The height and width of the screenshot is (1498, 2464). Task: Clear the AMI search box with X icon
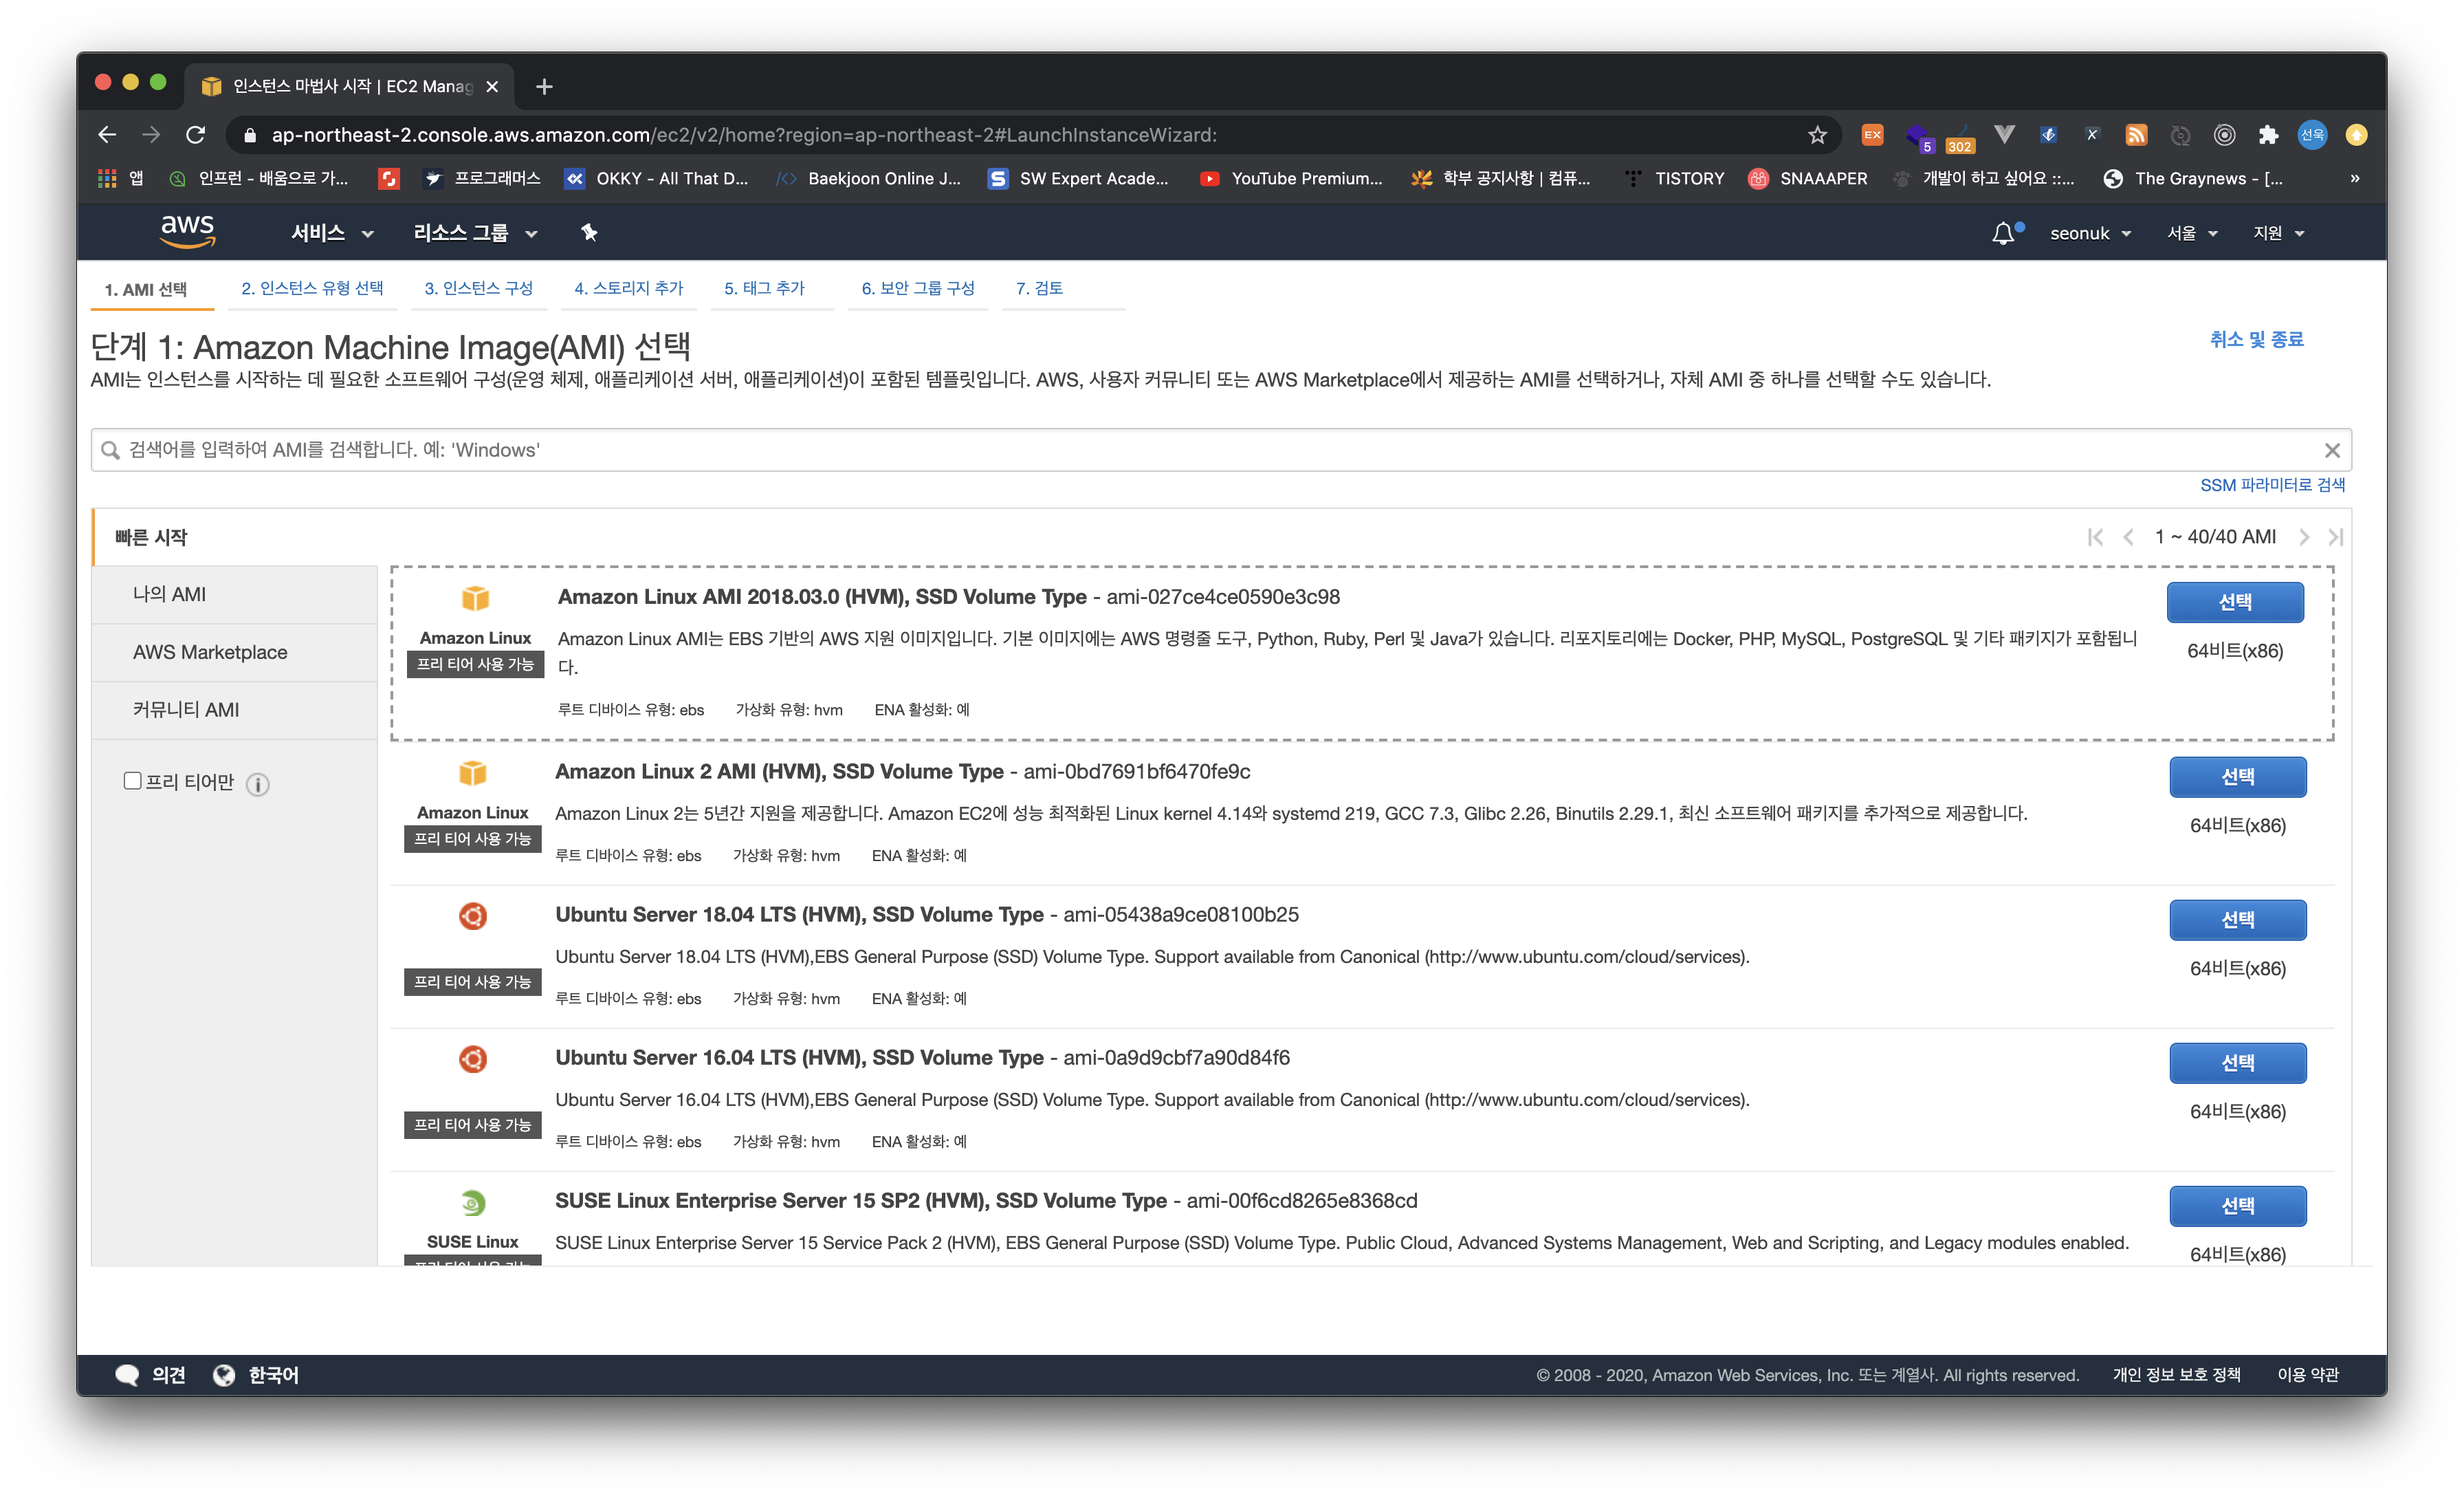pyautogui.click(x=2332, y=451)
